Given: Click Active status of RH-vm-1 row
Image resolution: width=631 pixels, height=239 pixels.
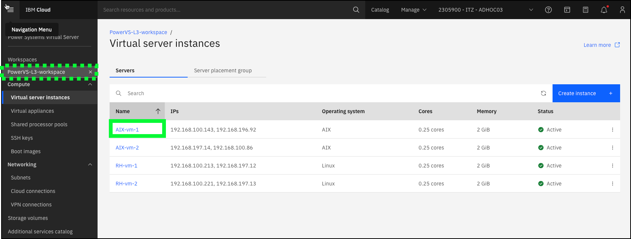Looking at the screenshot, I should (550, 166).
